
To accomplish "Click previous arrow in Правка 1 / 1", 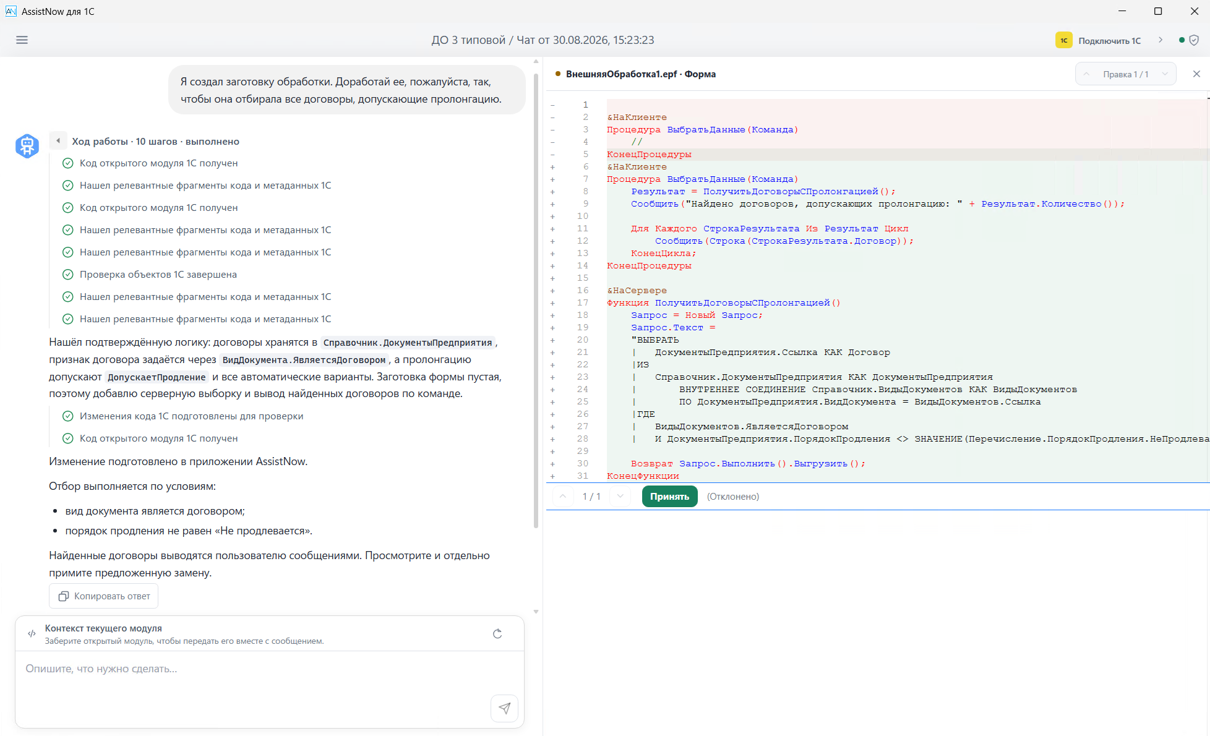I will pos(1086,74).
